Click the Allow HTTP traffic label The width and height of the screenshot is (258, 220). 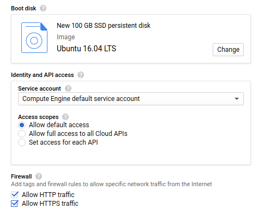tap(48, 195)
